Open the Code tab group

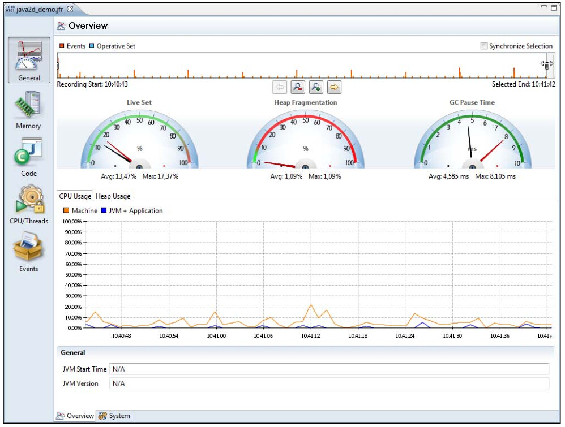pyautogui.click(x=28, y=154)
